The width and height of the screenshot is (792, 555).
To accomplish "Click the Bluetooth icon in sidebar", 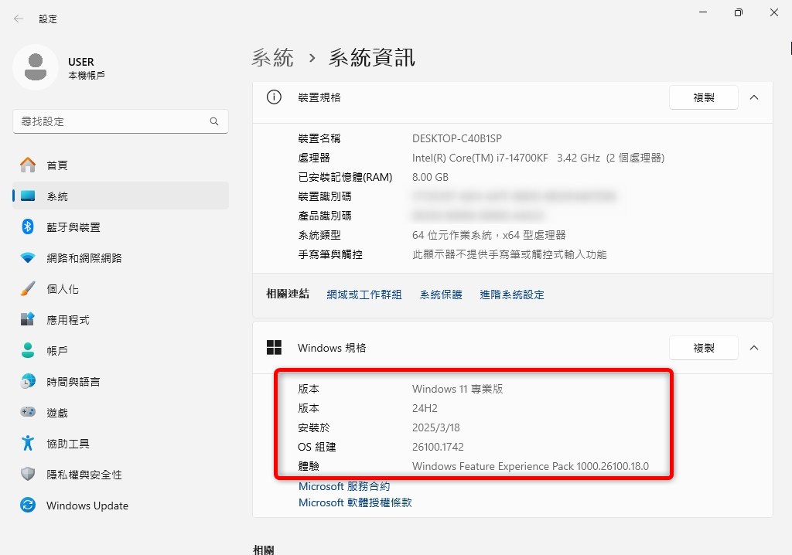I will [x=28, y=226].
